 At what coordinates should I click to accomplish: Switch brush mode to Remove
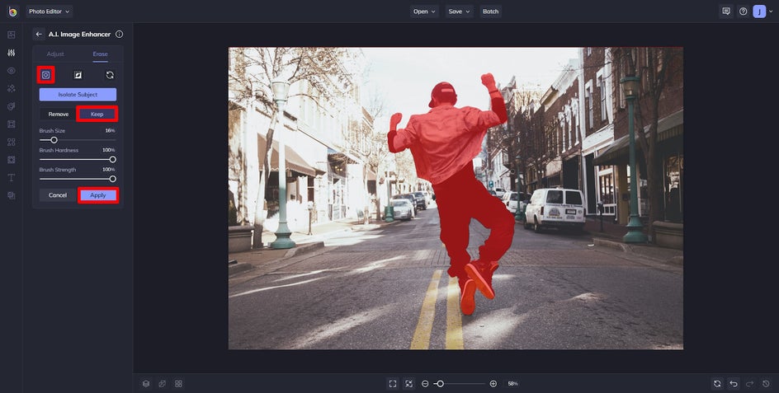59,114
